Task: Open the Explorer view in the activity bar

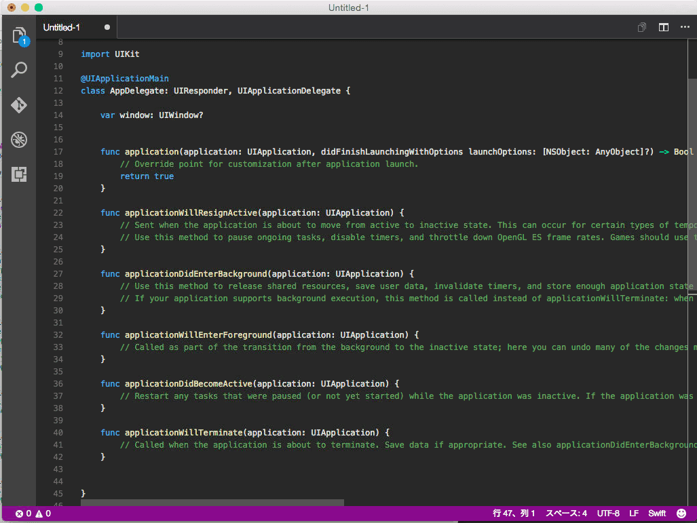Action: [x=19, y=35]
